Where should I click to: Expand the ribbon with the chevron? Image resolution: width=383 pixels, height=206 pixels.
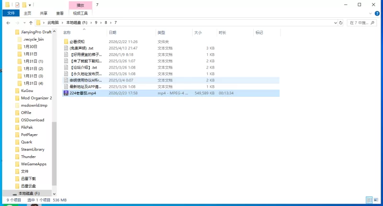pyautogui.click(x=372, y=13)
